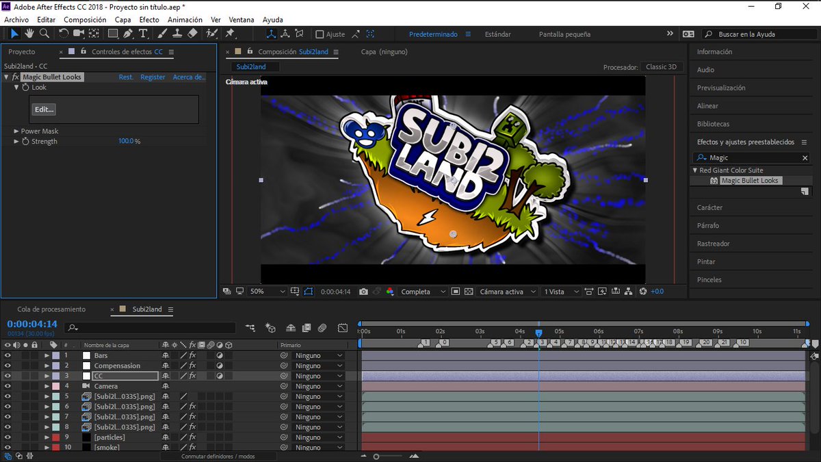Select the Hand tool

pos(29,34)
